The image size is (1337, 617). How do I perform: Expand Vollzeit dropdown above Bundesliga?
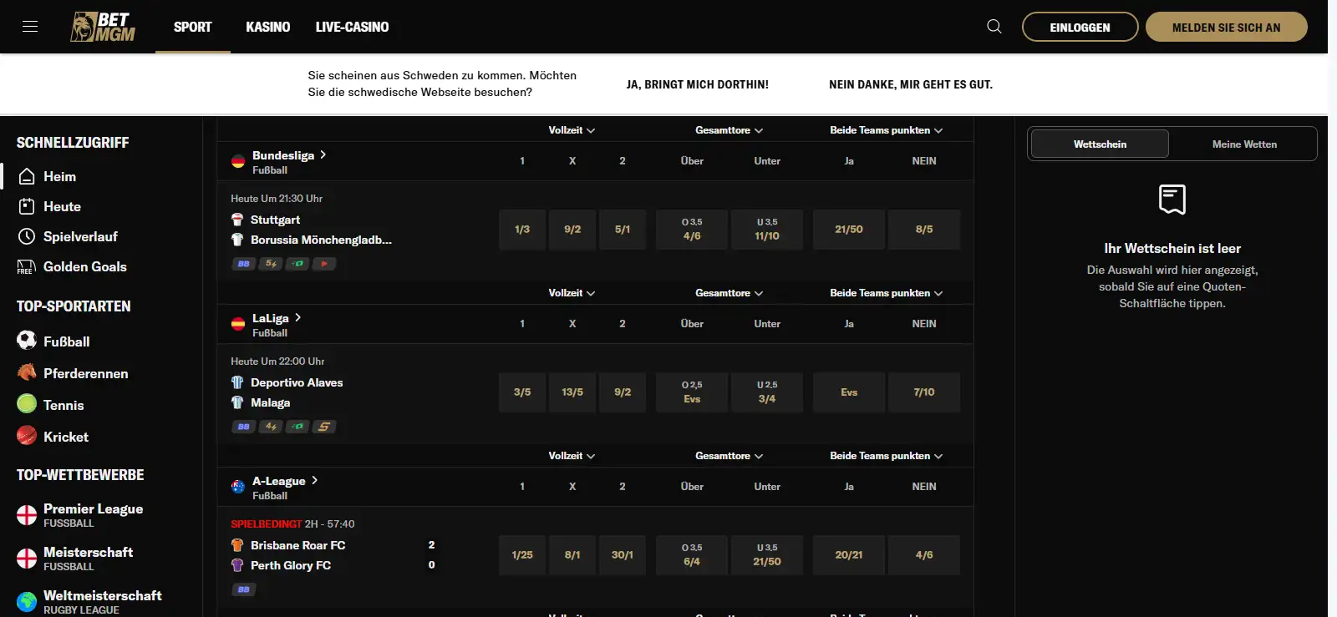click(572, 130)
